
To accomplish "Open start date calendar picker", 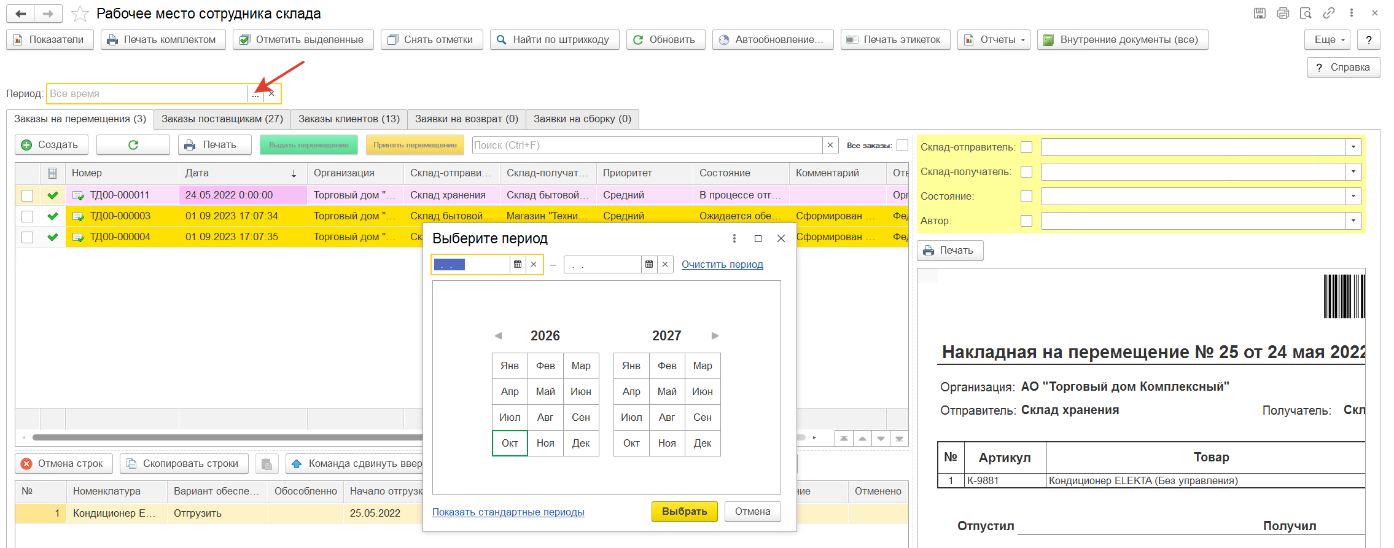I will click(518, 264).
